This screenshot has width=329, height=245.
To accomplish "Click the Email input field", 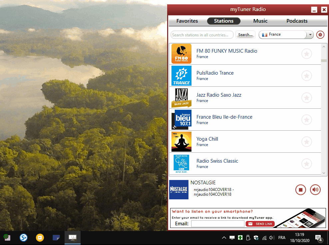I will [217, 224].
